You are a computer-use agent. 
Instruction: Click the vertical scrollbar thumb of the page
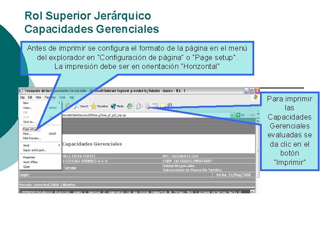[x=257, y=150]
